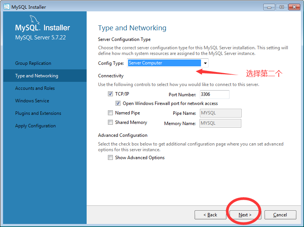
Task: Click the Port Number field 3306
Action: click(x=215, y=94)
